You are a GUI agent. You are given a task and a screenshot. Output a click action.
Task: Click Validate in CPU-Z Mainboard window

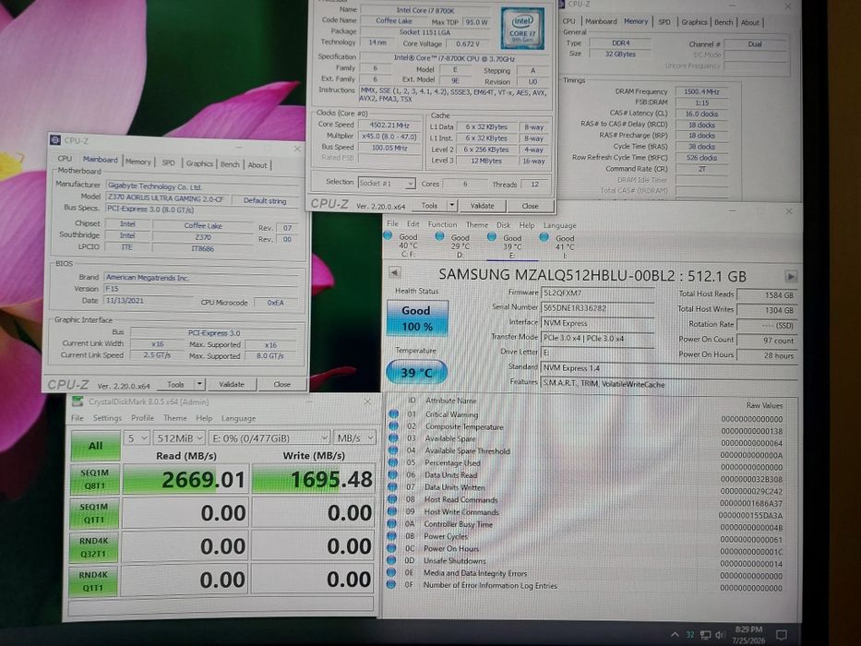click(232, 384)
